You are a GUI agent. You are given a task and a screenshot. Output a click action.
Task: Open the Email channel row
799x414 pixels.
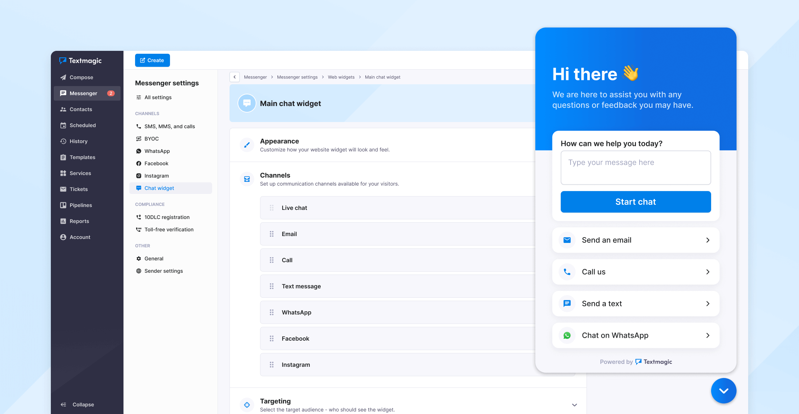(x=398, y=234)
